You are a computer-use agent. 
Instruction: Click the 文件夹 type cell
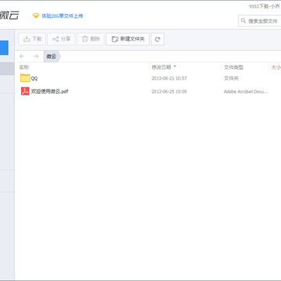coord(231,78)
